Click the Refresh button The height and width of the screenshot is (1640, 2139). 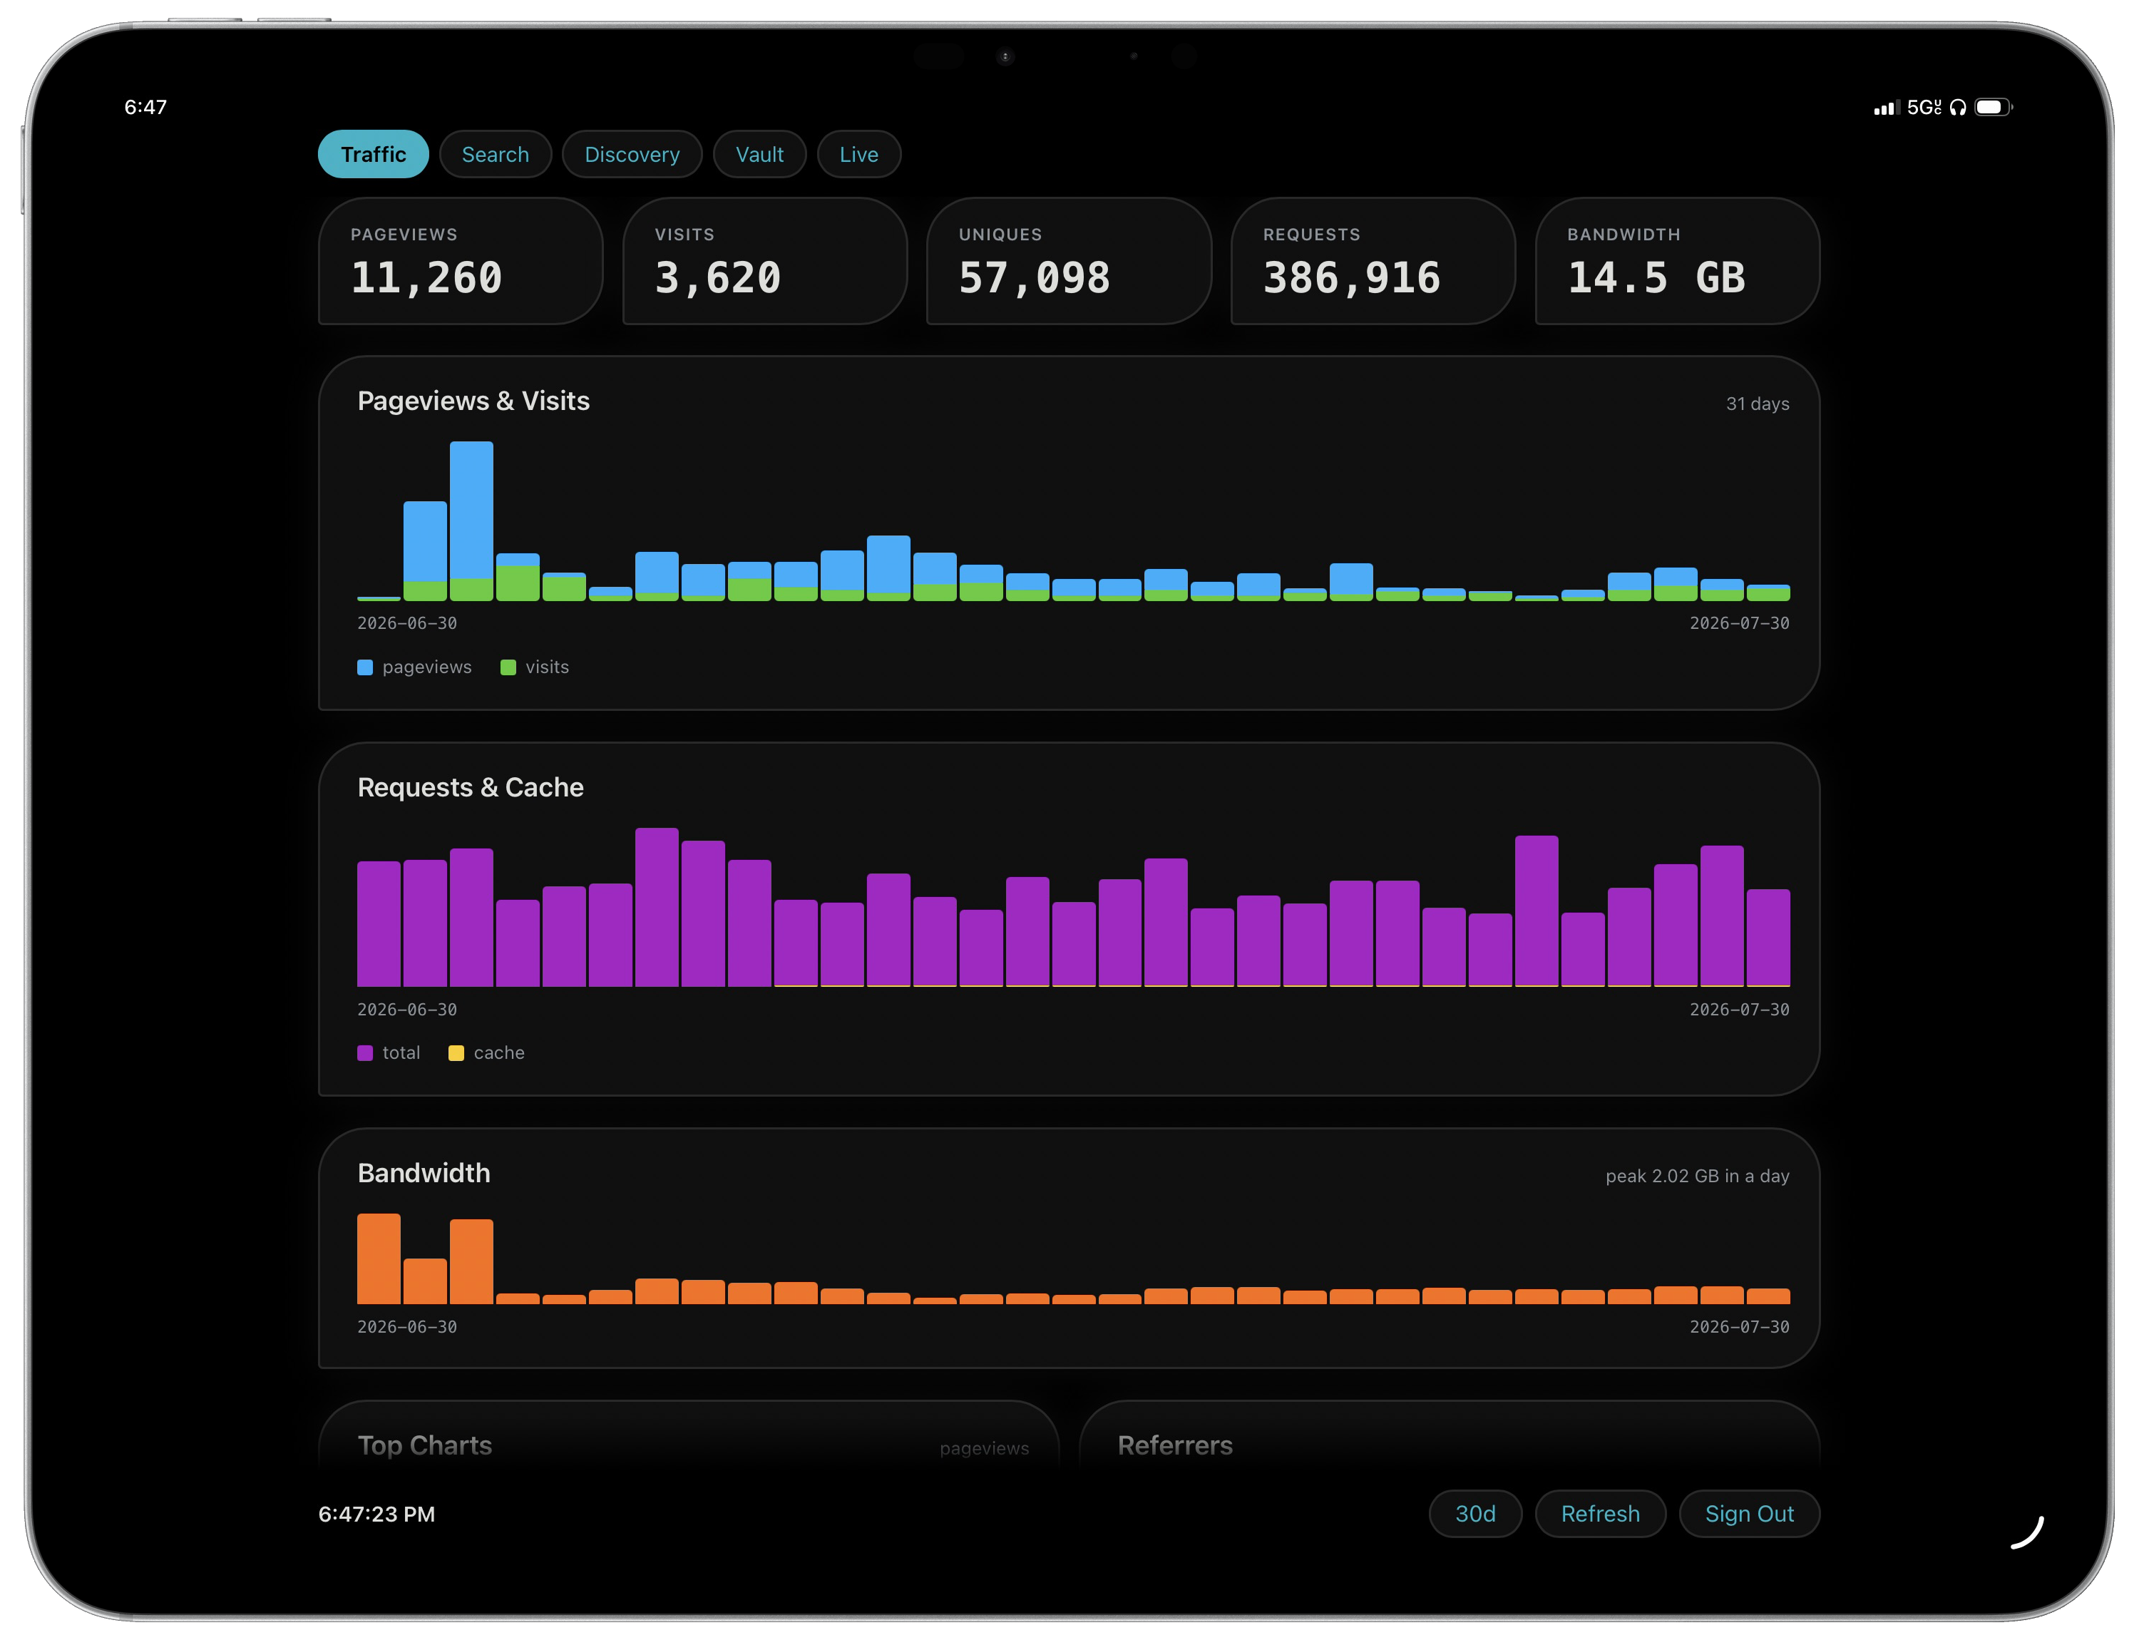pyautogui.click(x=1599, y=1513)
